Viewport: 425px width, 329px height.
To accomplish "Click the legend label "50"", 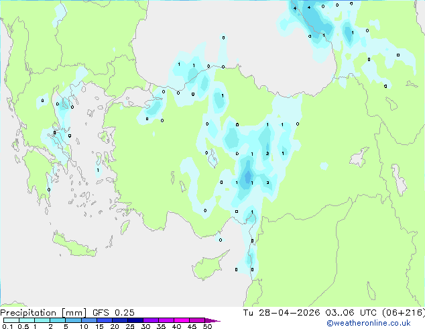I will tap(207, 326).
